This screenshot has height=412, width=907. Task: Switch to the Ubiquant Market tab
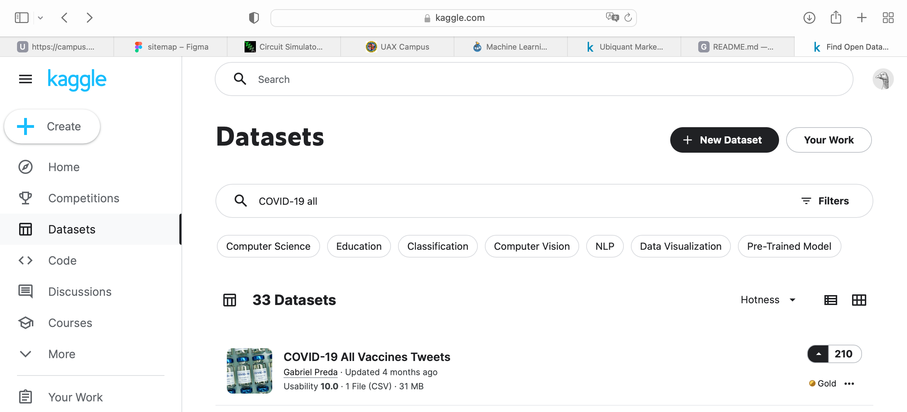coord(625,46)
